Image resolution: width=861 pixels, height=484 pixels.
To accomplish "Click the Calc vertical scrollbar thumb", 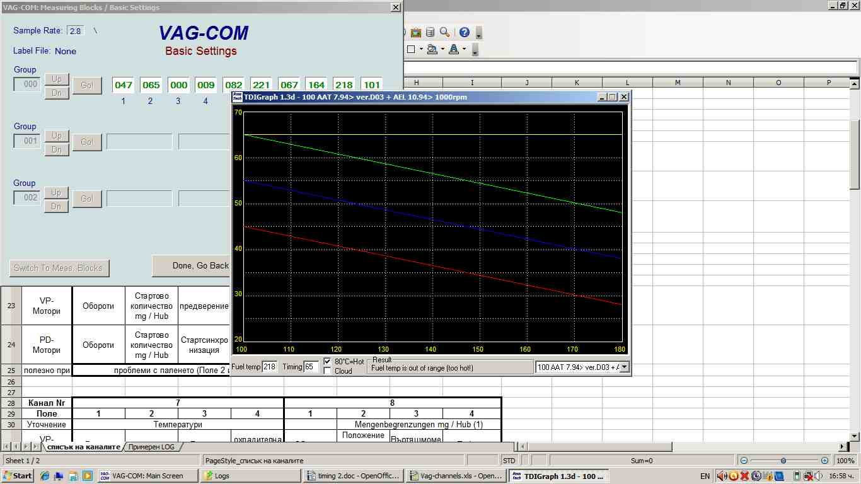I will click(x=855, y=154).
